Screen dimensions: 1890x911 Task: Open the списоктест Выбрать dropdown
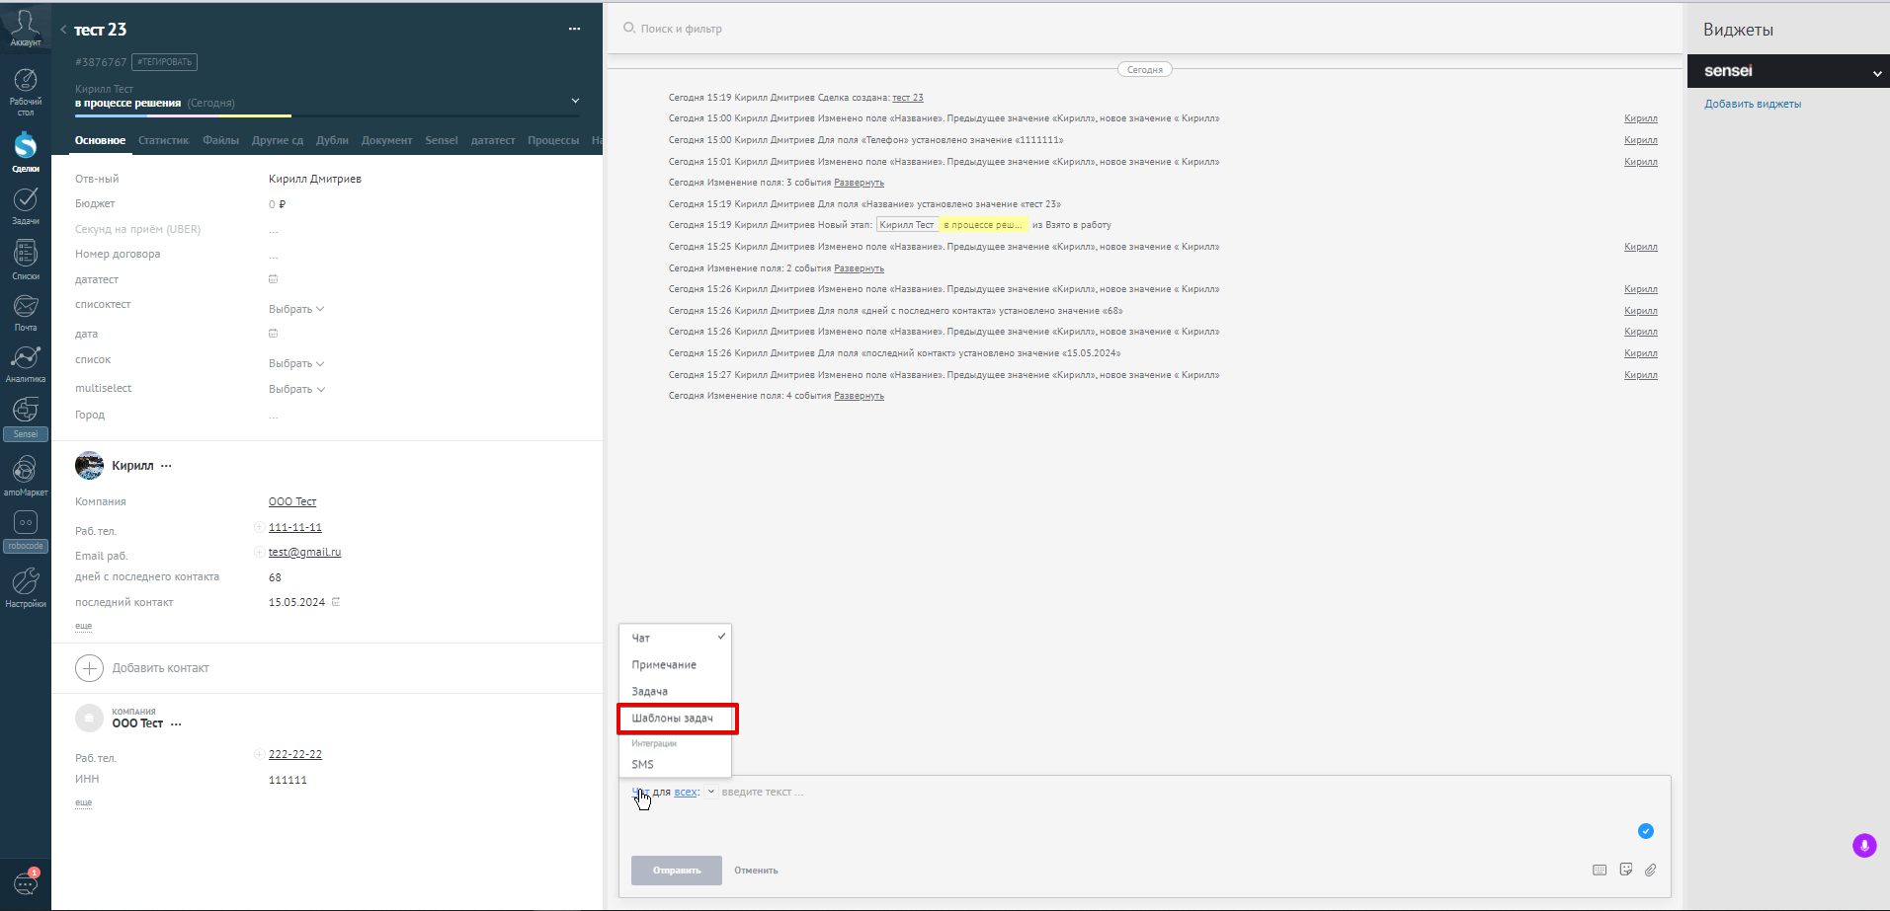(296, 309)
